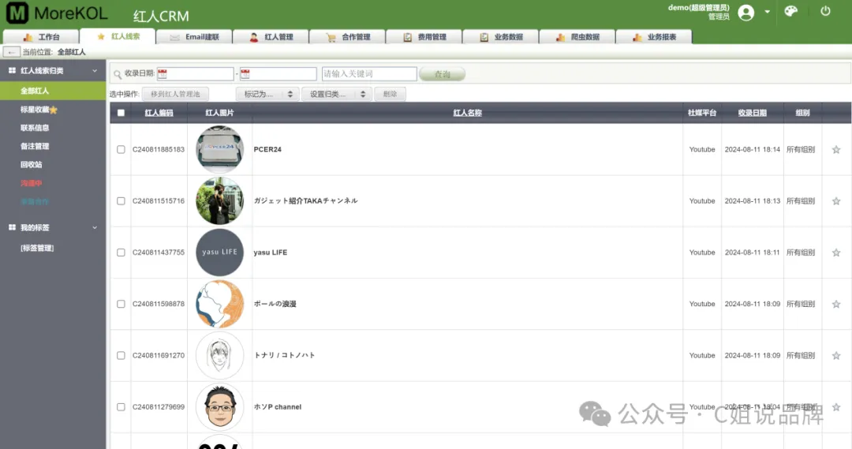This screenshot has width=852, height=449.
Task: Check the box for C240811691270
Action: [x=121, y=356]
